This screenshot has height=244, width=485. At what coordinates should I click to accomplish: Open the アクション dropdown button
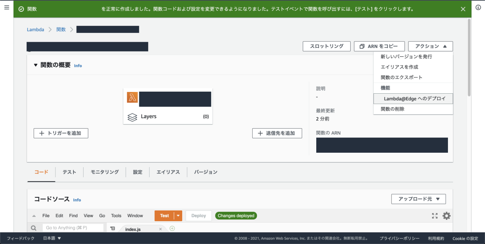(430, 46)
